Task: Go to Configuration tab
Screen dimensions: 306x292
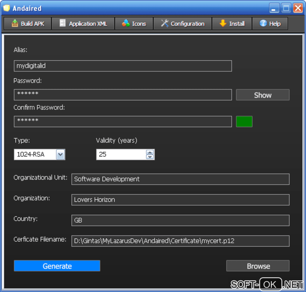Action: pyautogui.click(x=183, y=24)
